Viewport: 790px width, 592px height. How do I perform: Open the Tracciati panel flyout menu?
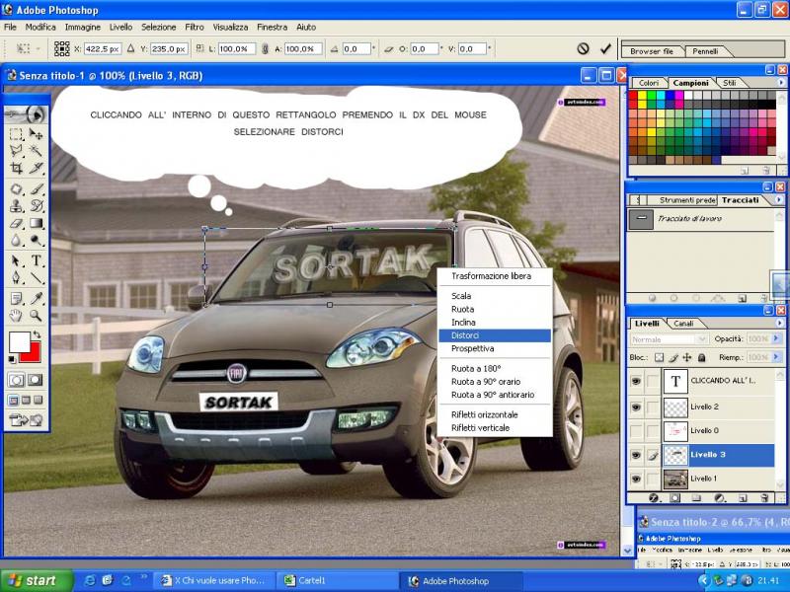click(x=779, y=200)
